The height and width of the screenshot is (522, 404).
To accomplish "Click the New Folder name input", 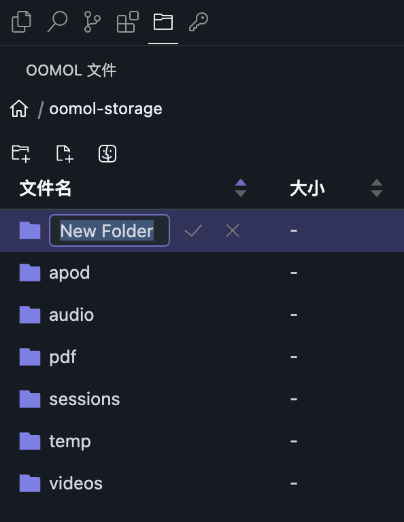I will [110, 230].
